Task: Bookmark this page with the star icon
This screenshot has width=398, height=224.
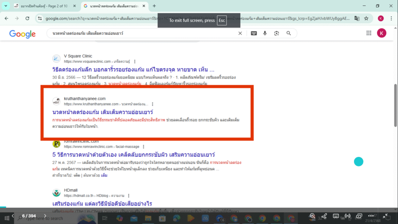Action: coord(367,18)
